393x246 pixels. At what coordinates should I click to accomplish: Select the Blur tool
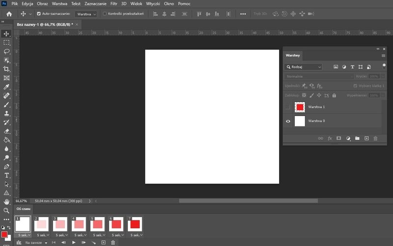coord(6,149)
